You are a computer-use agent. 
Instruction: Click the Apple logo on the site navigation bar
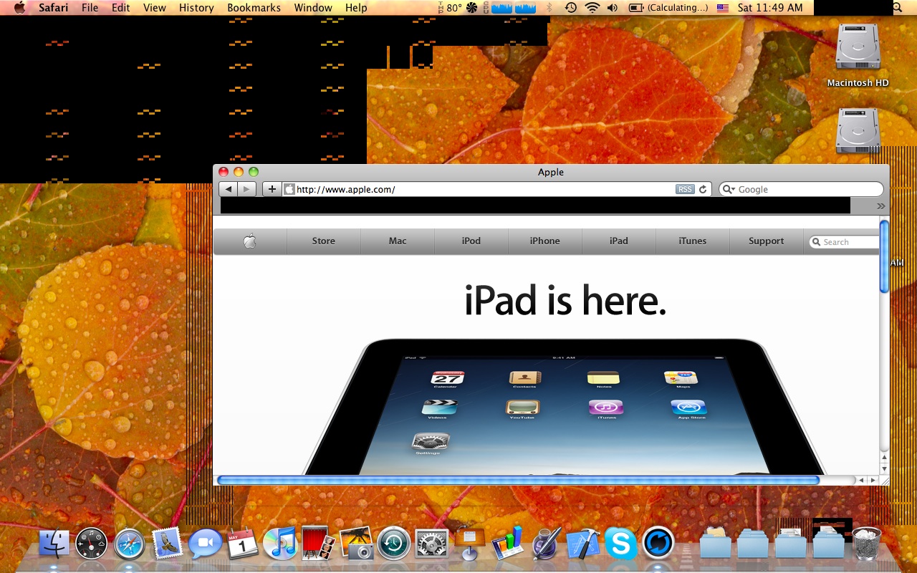tap(250, 241)
